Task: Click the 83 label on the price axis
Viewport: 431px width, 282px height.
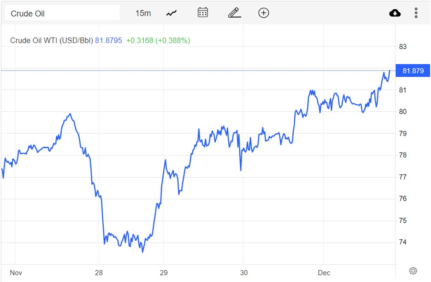Action: [402, 47]
